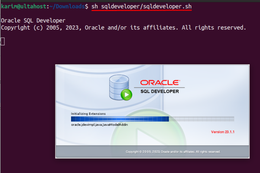This screenshot has width=260, height=173.
Task: Click the terminal cursor block
Action: pos(3,41)
